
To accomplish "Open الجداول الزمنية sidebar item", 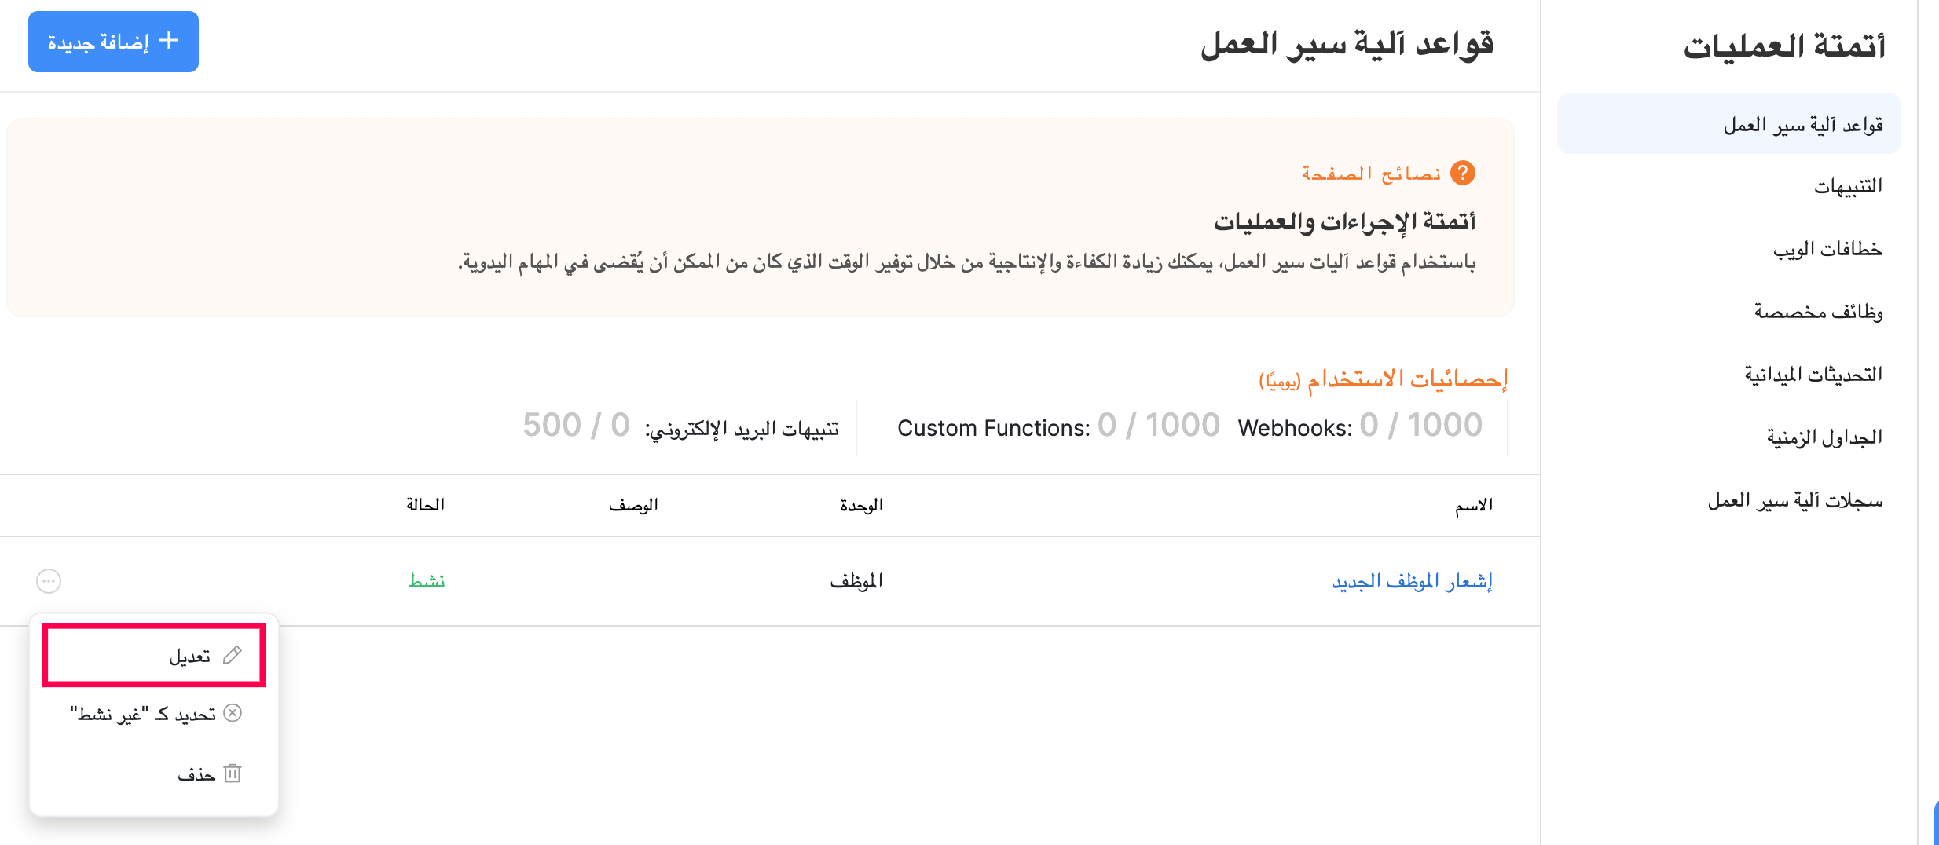I will (x=1824, y=437).
